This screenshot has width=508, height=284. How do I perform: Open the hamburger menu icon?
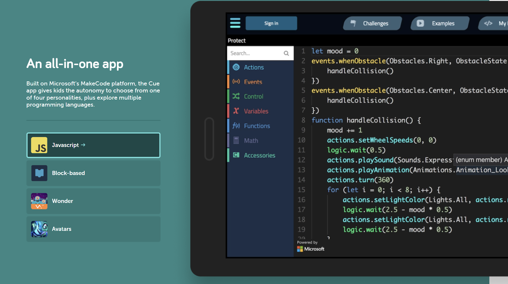point(235,23)
